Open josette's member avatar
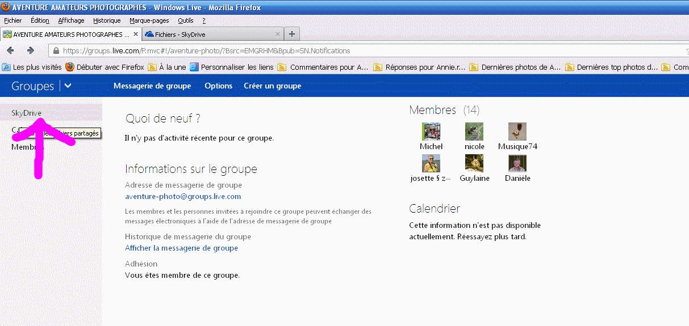 pos(431,163)
